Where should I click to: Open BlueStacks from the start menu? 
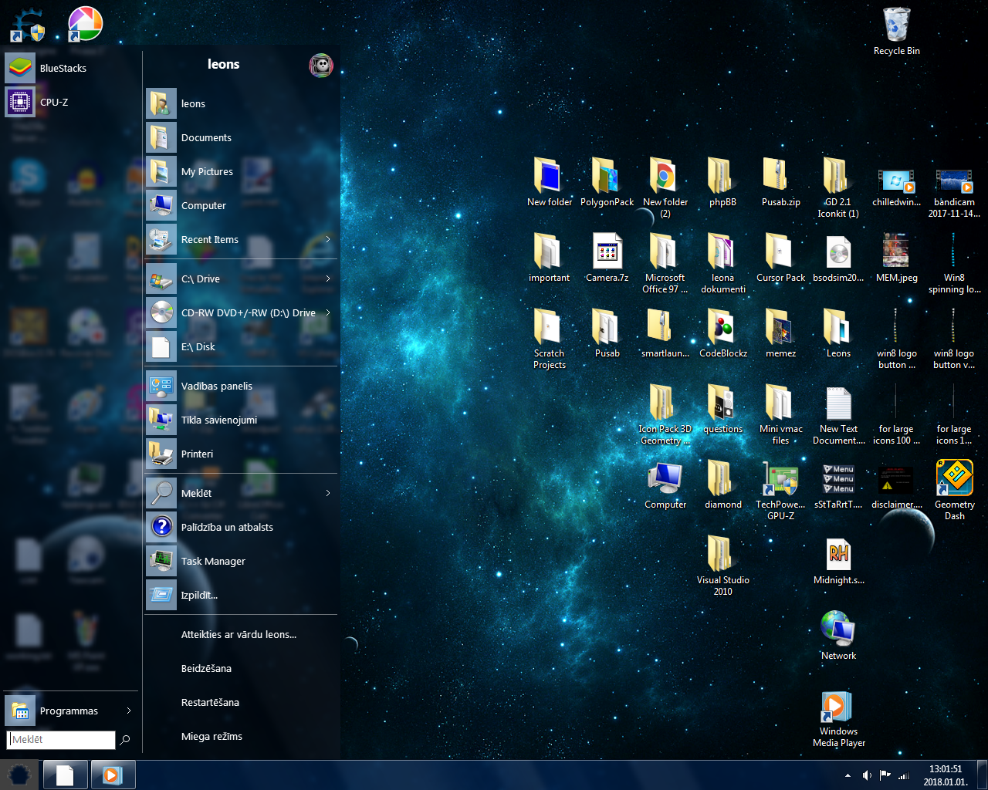tap(62, 68)
